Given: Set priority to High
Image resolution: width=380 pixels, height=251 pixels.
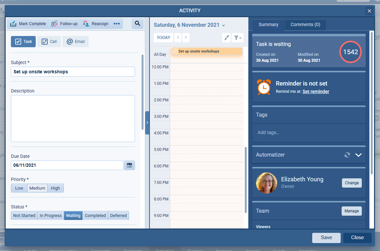Looking at the screenshot, I should [x=55, y=188].
